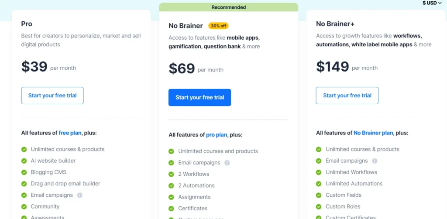This screenshot has height=219, width=447.
Task: Click green check next to Custom Roles
Action: point(319,207)
